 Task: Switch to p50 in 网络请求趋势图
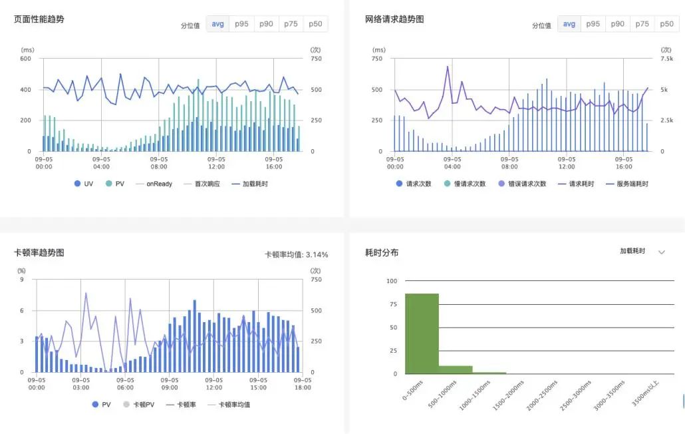click(666, 24)
